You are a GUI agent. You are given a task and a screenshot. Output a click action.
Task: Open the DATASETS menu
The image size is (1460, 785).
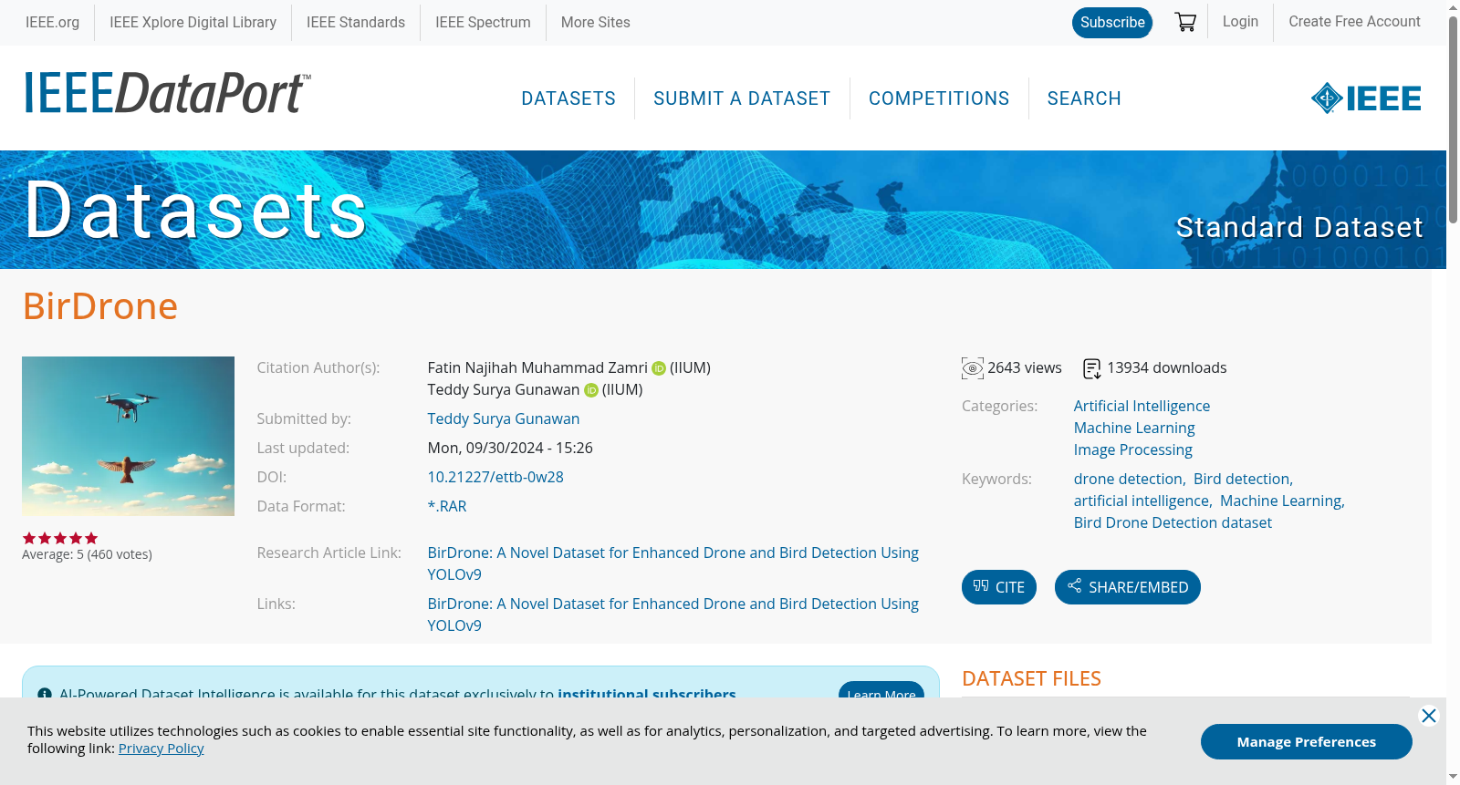point(568,98)
